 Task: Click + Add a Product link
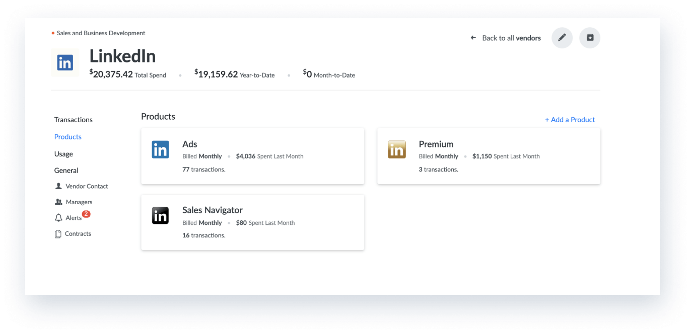pyautogui.click(x=570, y=120)
